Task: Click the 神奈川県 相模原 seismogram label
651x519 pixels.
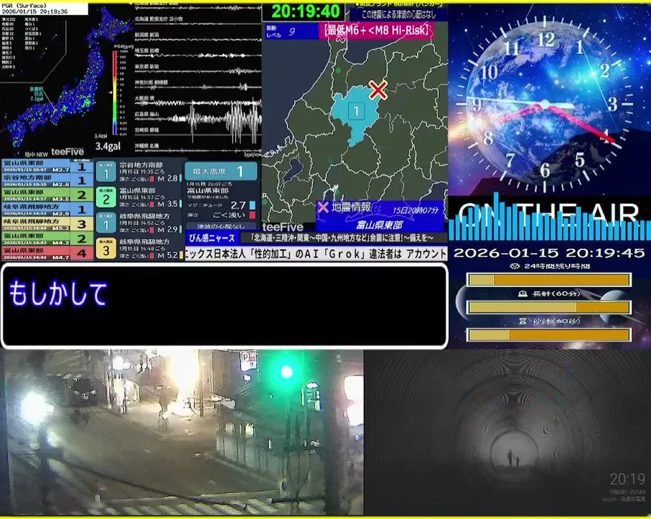Action: point(151,83)
